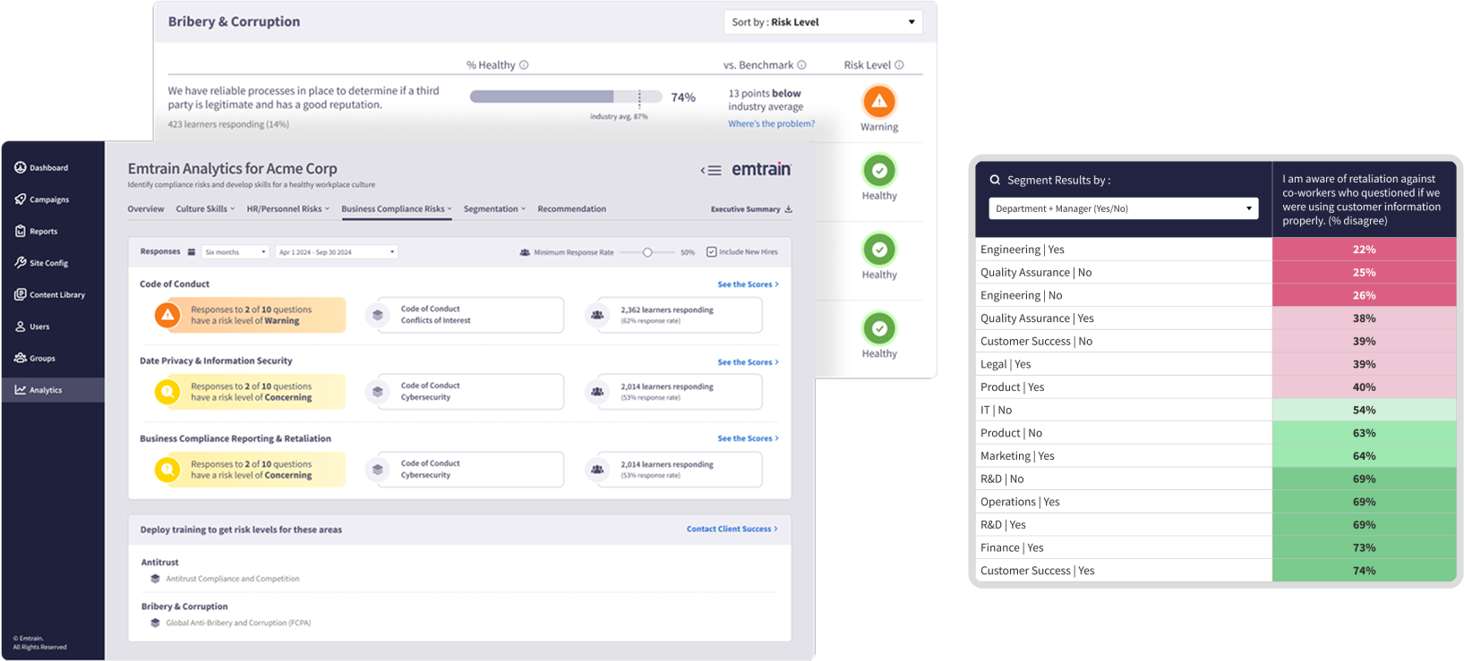
Task: Go to Users via the person icon
Action: click(20, 326)
